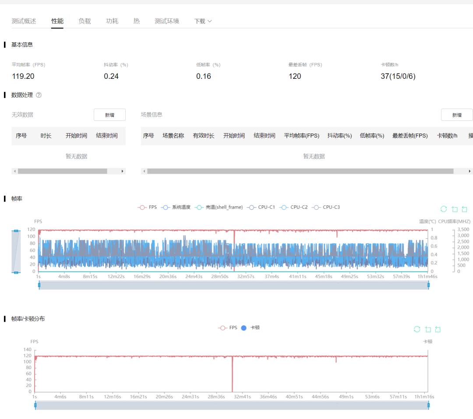Click the restore icon on the 帧率 chart
The width and height of the screenshot is (473, 419).
click(x=444, y=209)
